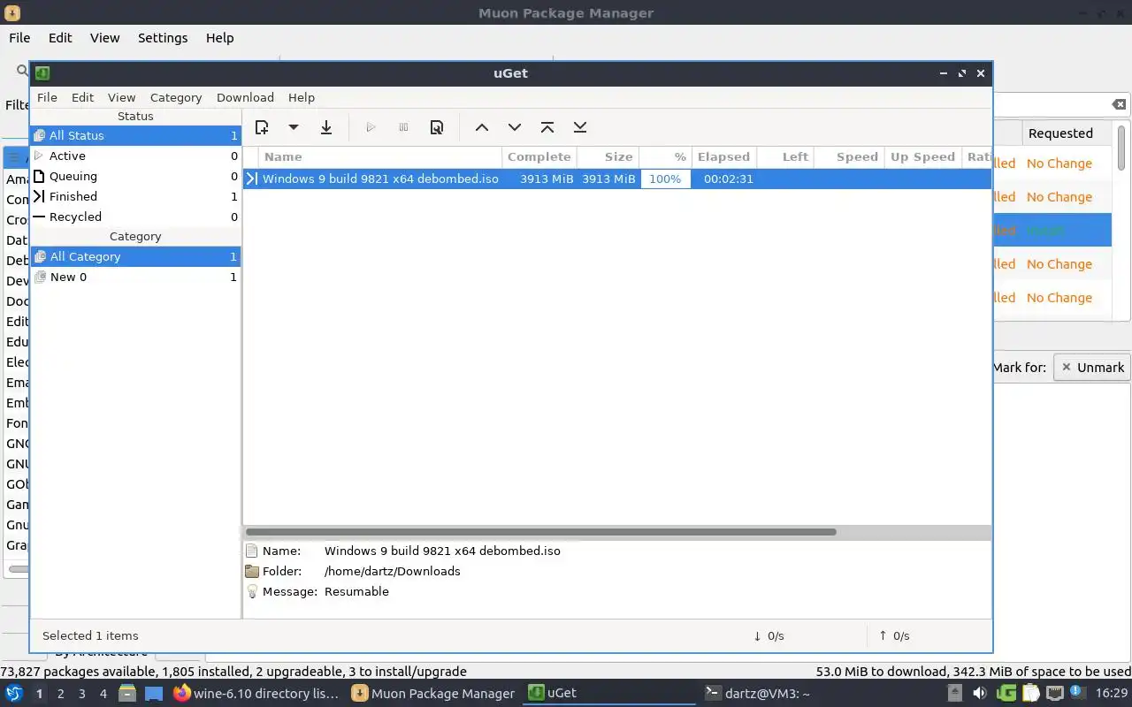Open the application launcher menu icon
This screenshot has width=1132, height=707.
tap(14, 694)
